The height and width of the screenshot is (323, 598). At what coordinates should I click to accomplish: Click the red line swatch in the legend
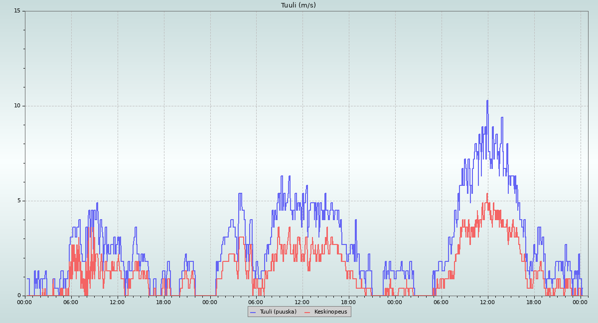[x=307, y=312]
